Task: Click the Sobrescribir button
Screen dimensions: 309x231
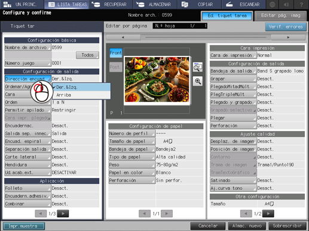Action: 287,226
